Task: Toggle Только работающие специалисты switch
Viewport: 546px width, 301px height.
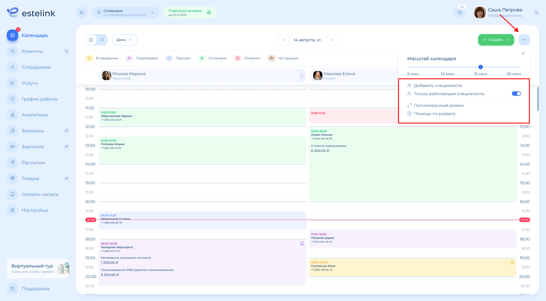Action: click(516, 94)
